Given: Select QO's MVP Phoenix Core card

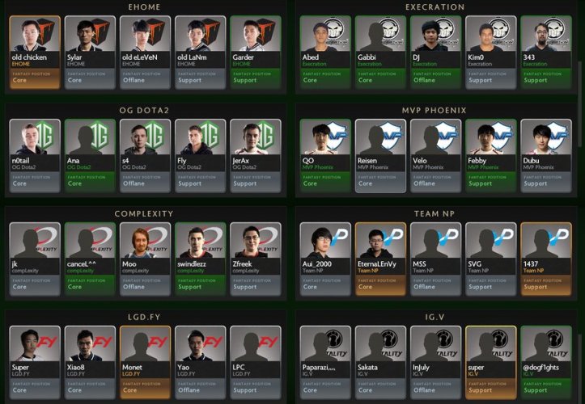Looking at the screenshot, I should click(x=325, y=156).
